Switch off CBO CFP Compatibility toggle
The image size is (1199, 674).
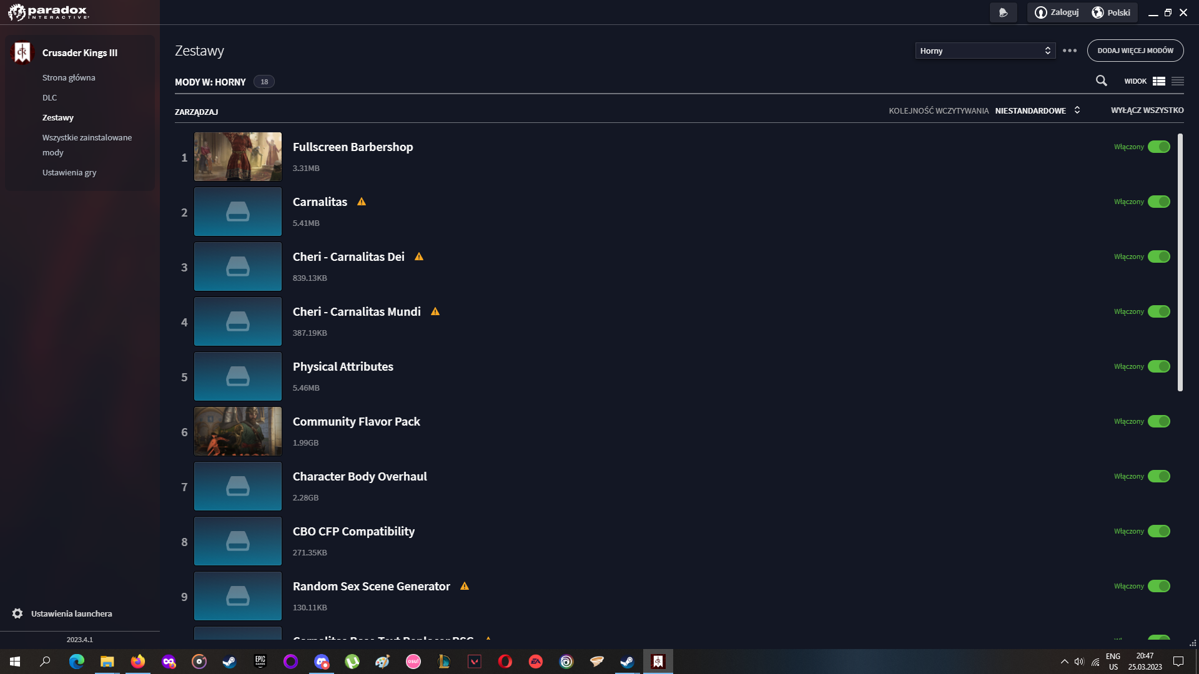pos(1159,531)
